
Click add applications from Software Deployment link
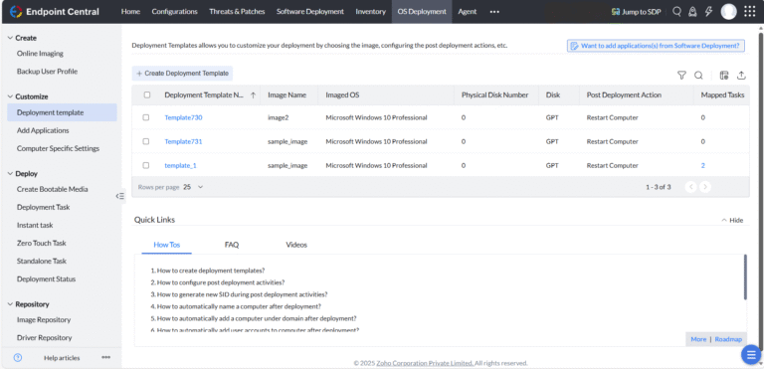click(x=656, y=46)
